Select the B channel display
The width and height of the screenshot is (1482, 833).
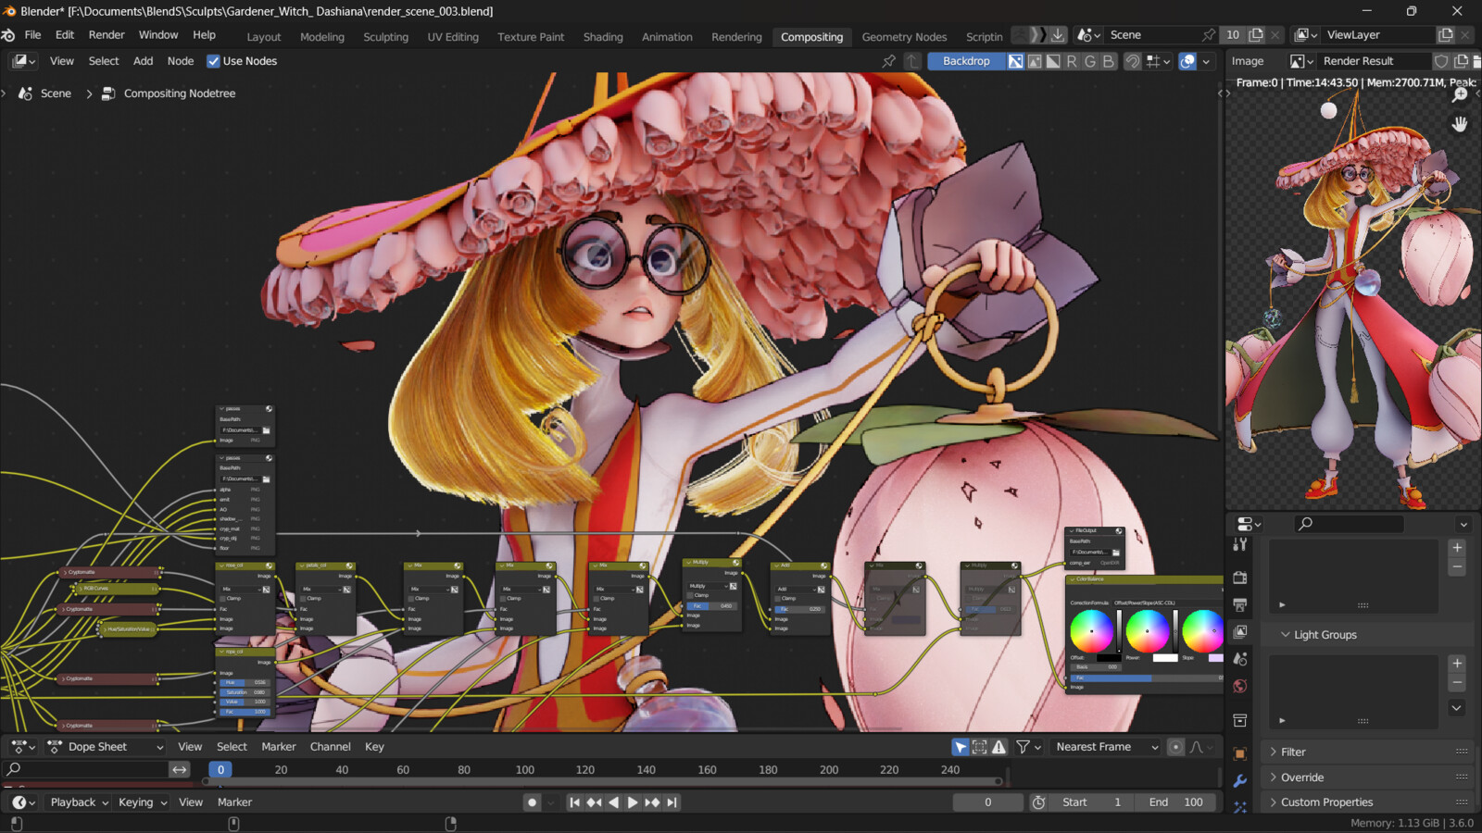(1108, 61)
